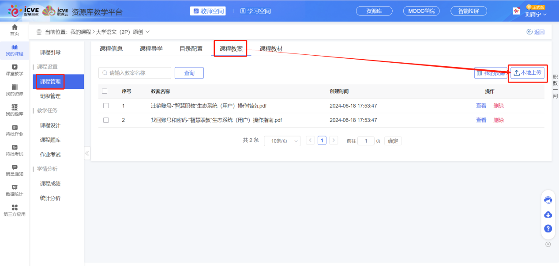This screenshot has width=559, height=266.
Task: Expand the 大学语文（2P）原创 breadcrumb dropdown
Action: pos(148,31)
